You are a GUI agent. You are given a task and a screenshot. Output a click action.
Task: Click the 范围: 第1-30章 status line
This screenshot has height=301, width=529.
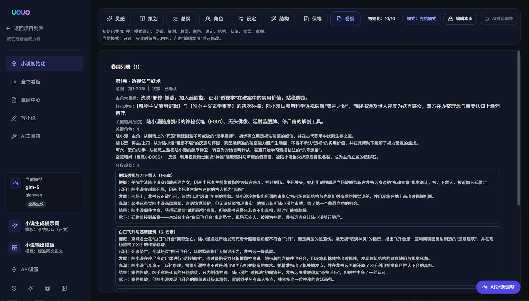[146, 89]
